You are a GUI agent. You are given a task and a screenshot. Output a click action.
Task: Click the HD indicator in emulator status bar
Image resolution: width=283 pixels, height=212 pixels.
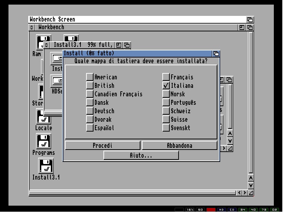point(222,210)
